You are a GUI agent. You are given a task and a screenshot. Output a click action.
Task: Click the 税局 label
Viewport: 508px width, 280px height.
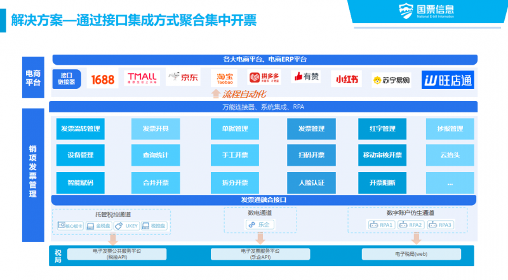[x=58, y=256]
